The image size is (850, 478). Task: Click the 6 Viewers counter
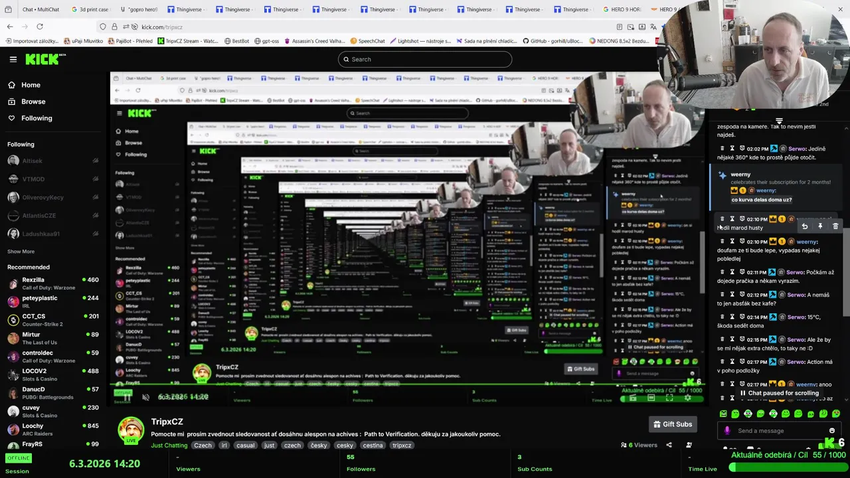[639, 445]
